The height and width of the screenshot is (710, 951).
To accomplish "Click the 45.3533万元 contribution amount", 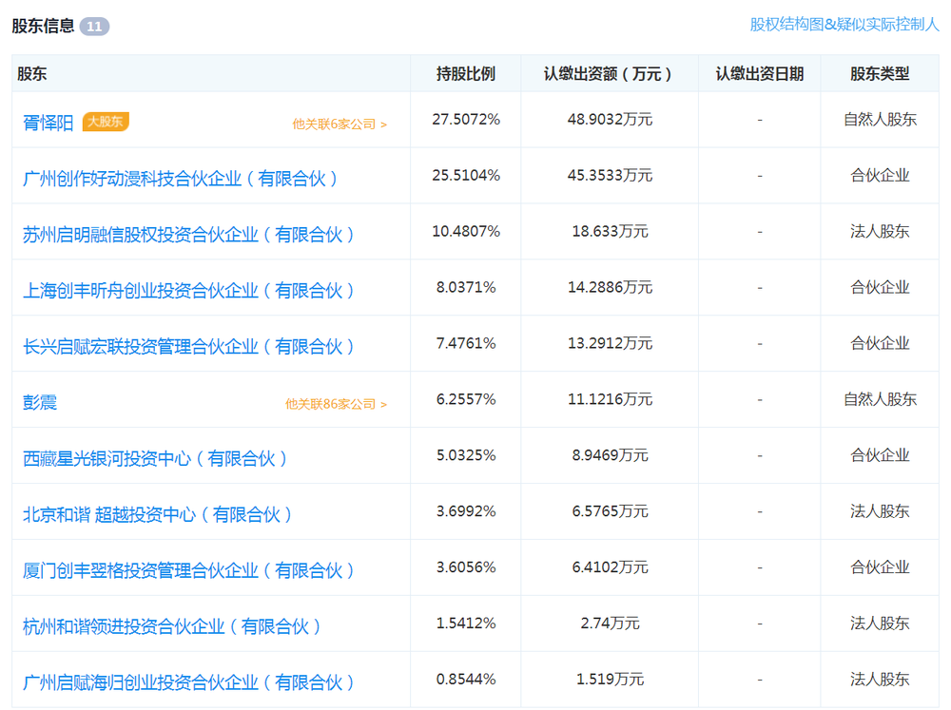I will (x=610, y=175).
